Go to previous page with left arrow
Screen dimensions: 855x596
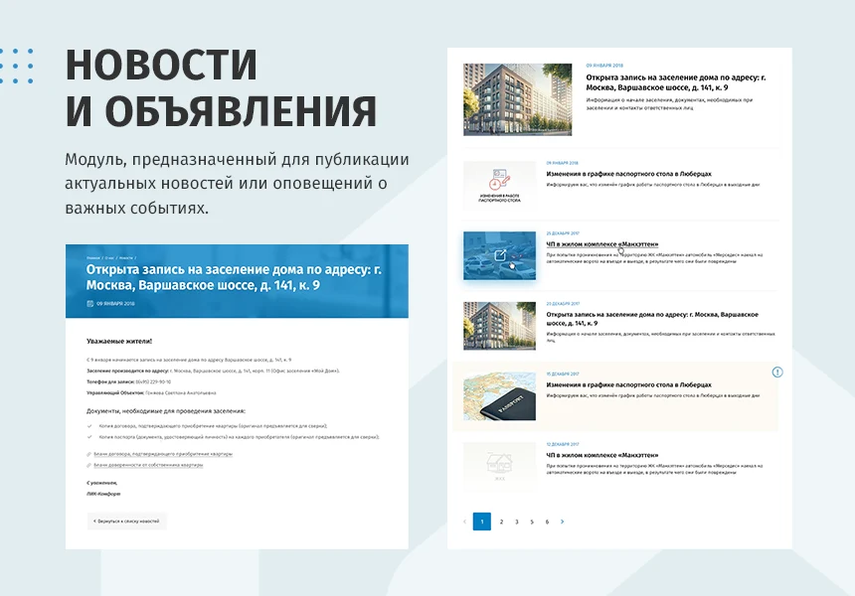464,521
